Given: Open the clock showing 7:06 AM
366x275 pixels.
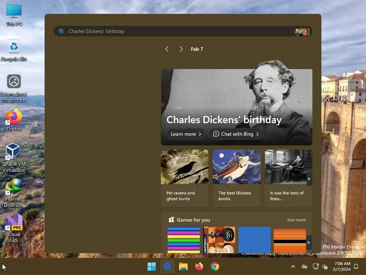Looking at the screenshot, I should tap(342, 266).
